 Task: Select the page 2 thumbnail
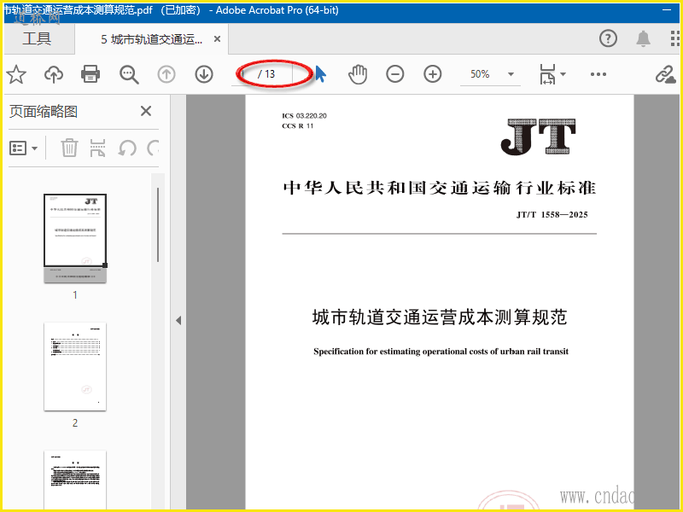(x=75, y=367)
